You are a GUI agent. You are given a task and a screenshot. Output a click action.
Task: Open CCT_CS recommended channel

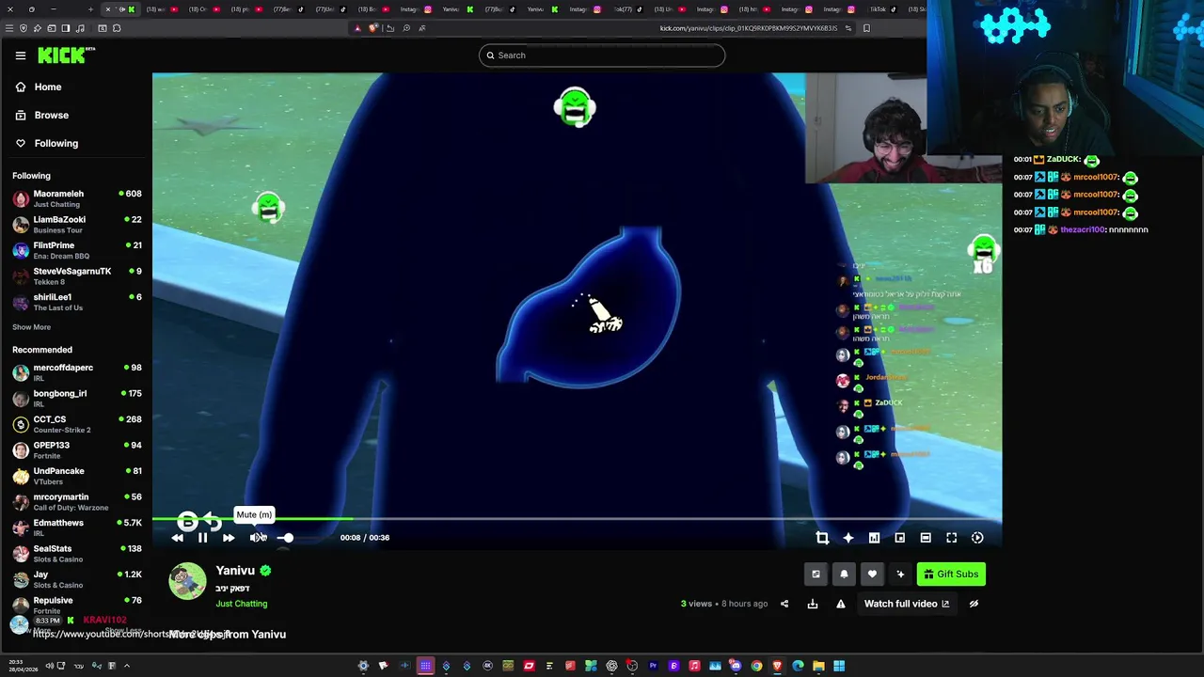coord(76,424)
